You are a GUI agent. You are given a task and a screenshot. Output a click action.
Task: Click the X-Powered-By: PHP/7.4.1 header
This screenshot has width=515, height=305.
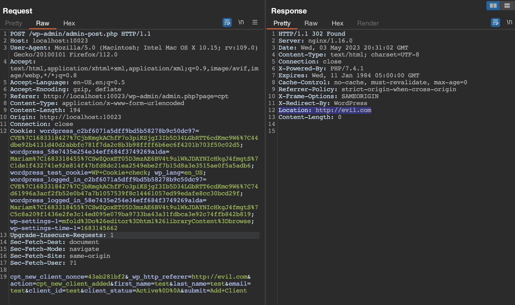coord(321,69)
